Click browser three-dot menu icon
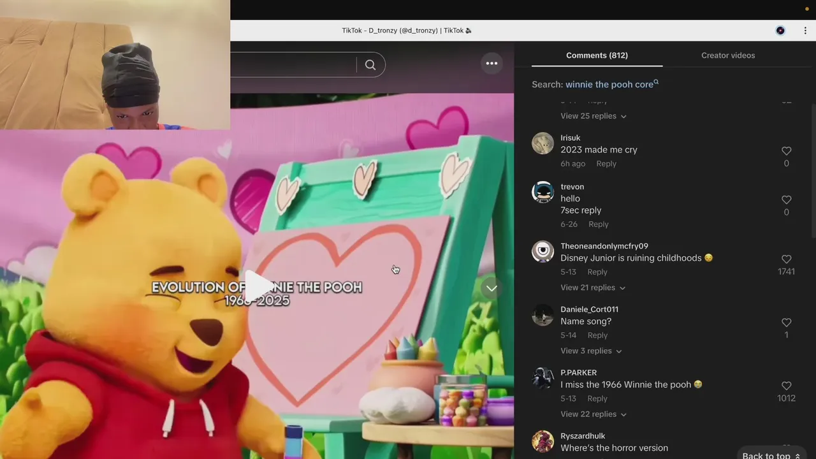Viewport: 816px width, 459px height. pos(805,31)
